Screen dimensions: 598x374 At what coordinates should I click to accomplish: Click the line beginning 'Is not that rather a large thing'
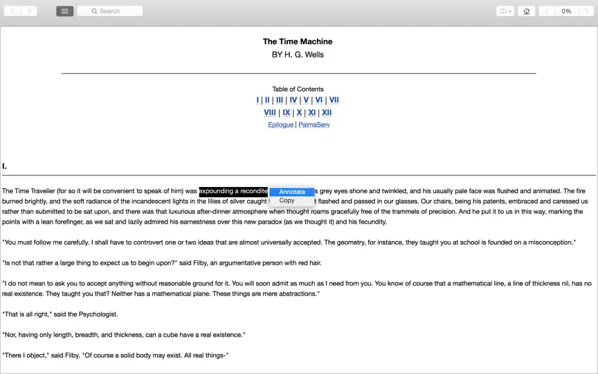[162, 263]
